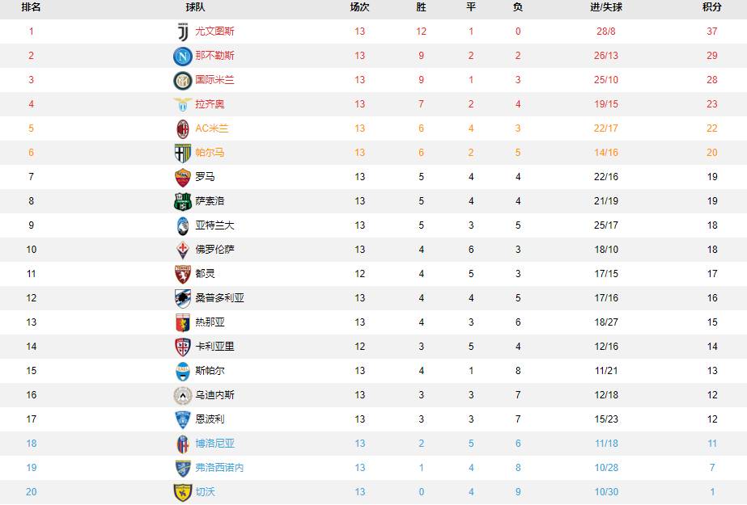Click the Torino bull crest
This screenshot has height=505, width=747.
pyautogui.click(x=182, y=275)
